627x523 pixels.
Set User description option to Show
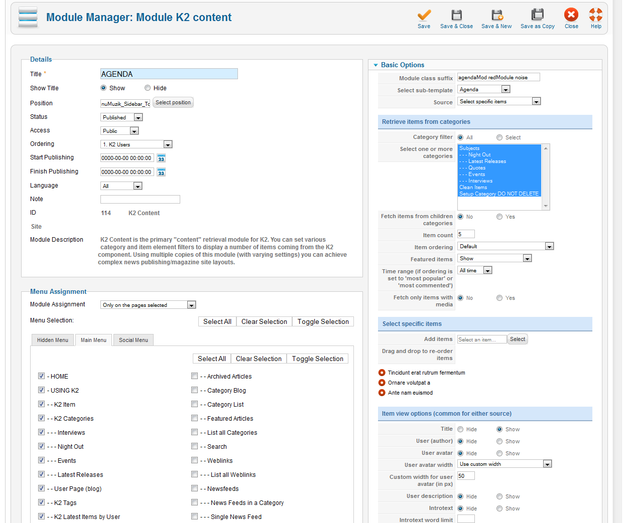[499, 496]
